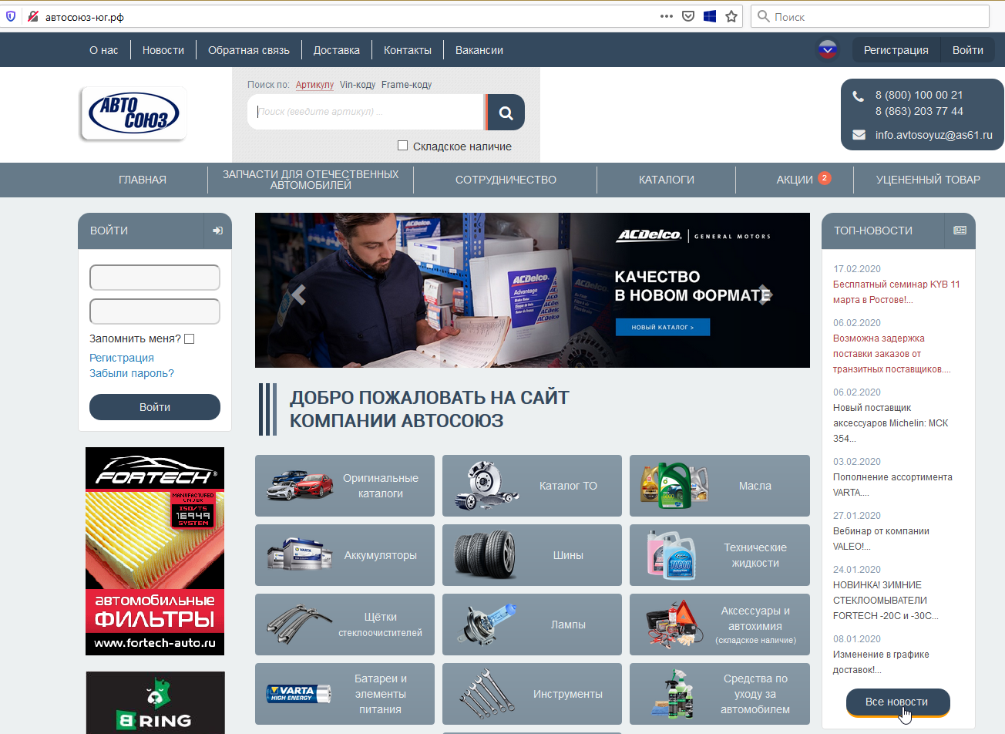
Task: Click the news list icon in ТОП-НОВОСТИ header
Action: click(960, 231)
